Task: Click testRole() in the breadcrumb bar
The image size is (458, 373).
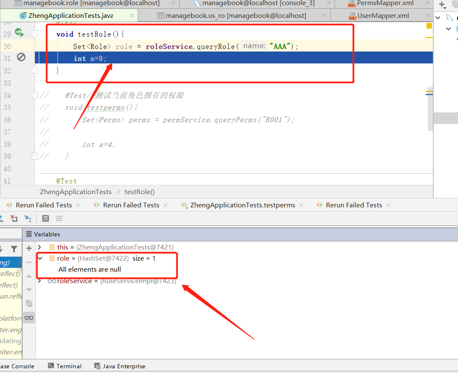Action: pos(139,192)
